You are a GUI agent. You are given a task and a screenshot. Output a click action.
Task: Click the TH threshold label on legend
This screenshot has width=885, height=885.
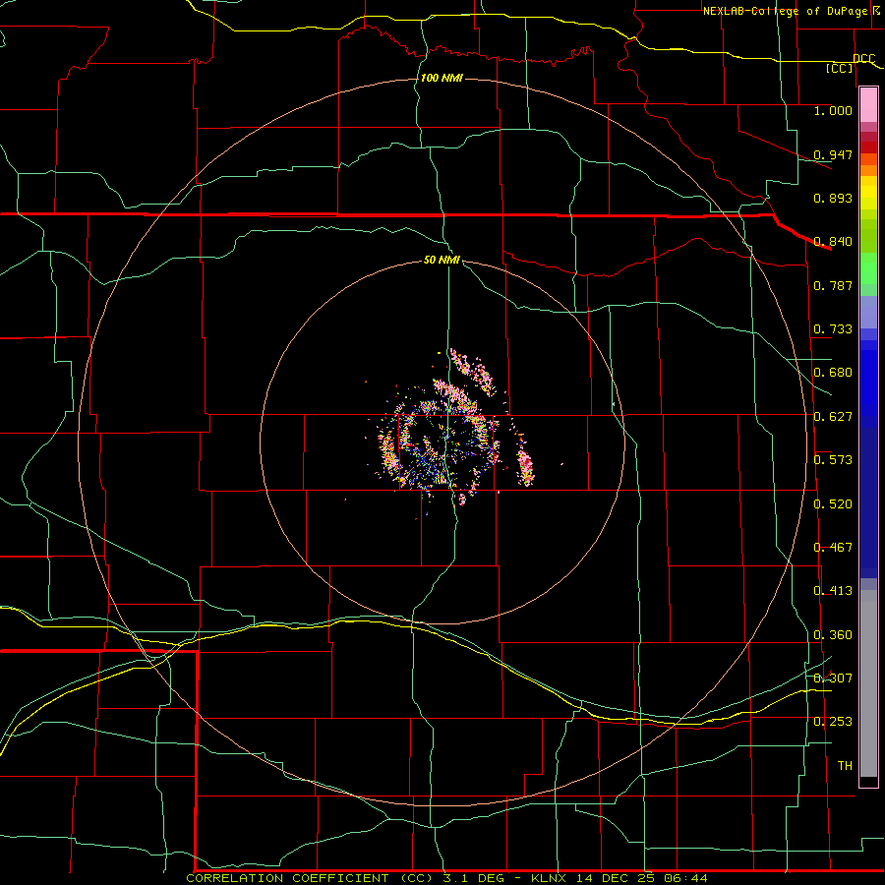click(x=845, y=766)
